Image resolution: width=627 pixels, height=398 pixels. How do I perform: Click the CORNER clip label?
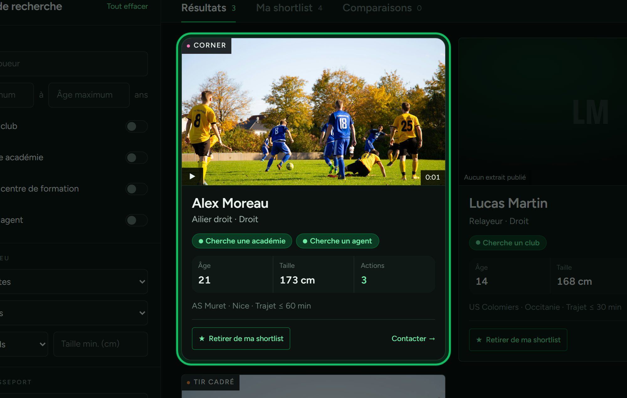click(x=207, y=46)
